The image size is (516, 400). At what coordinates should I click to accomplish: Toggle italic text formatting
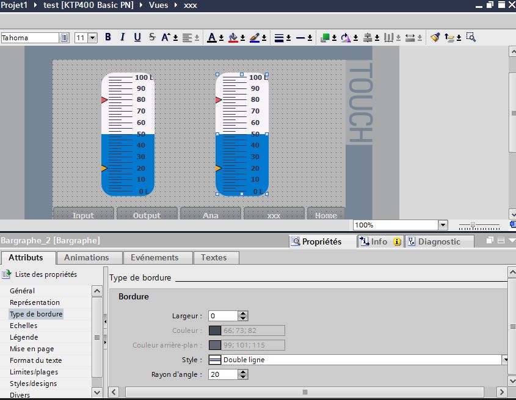(x=123, y=37)
